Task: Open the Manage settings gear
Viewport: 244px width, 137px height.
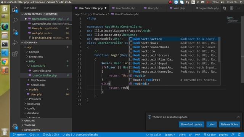Action: tap(15, 126)
